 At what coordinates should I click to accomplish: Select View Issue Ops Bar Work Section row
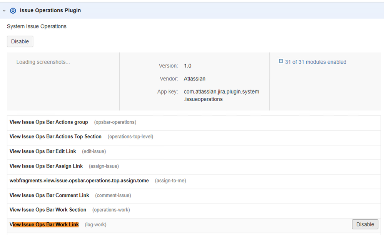194,211
